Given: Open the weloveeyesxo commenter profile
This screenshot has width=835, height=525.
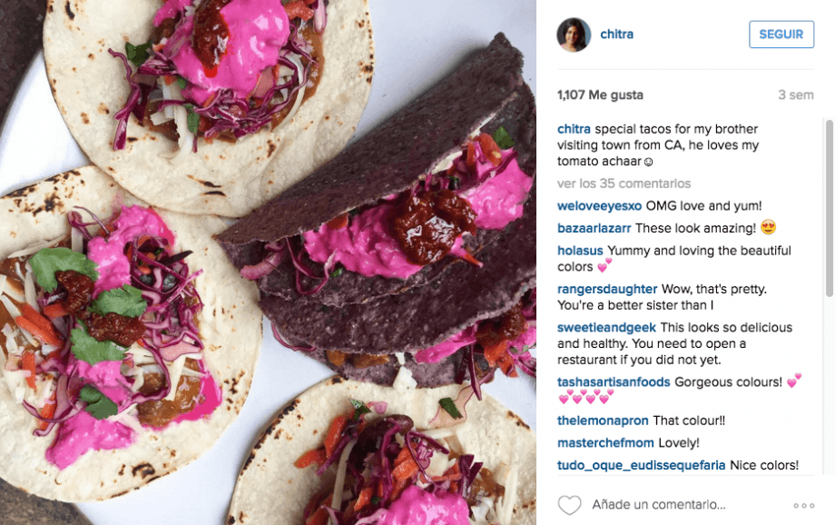Looking at the screenshot, I should coord(599,206).
